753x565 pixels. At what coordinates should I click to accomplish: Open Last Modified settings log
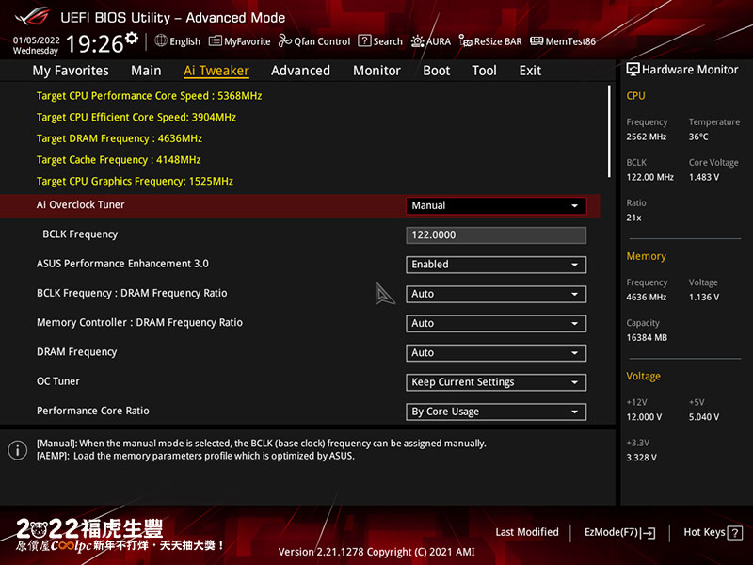[527, 532]
